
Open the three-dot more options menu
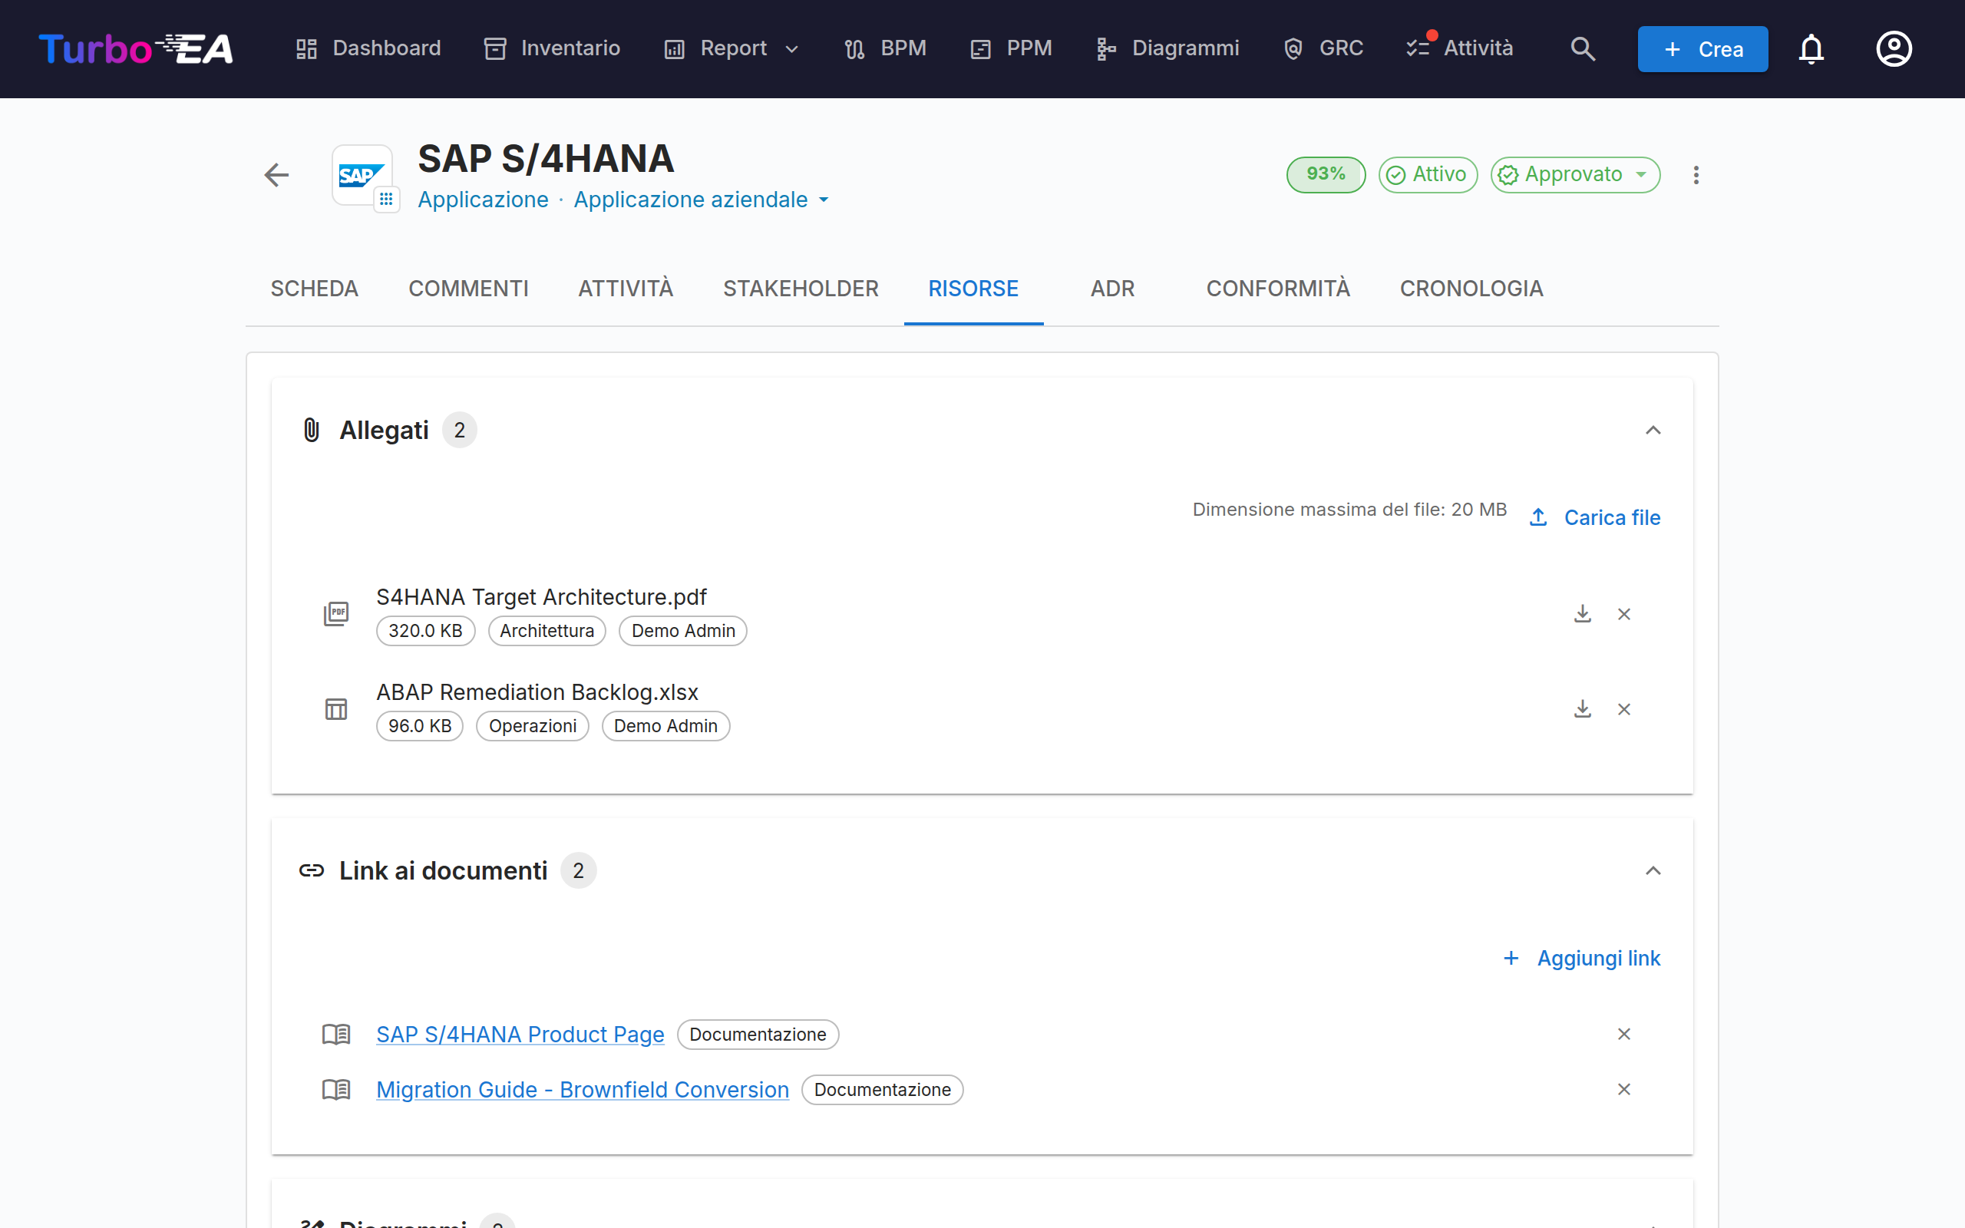pyautogui.click(x=1696, y=175)
